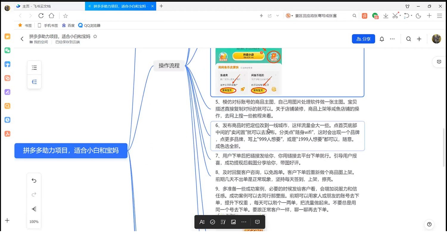447x238 pixels.
Task: Open text style in floating toolbar
Action: pyautogui.click(x=202, y=222)
